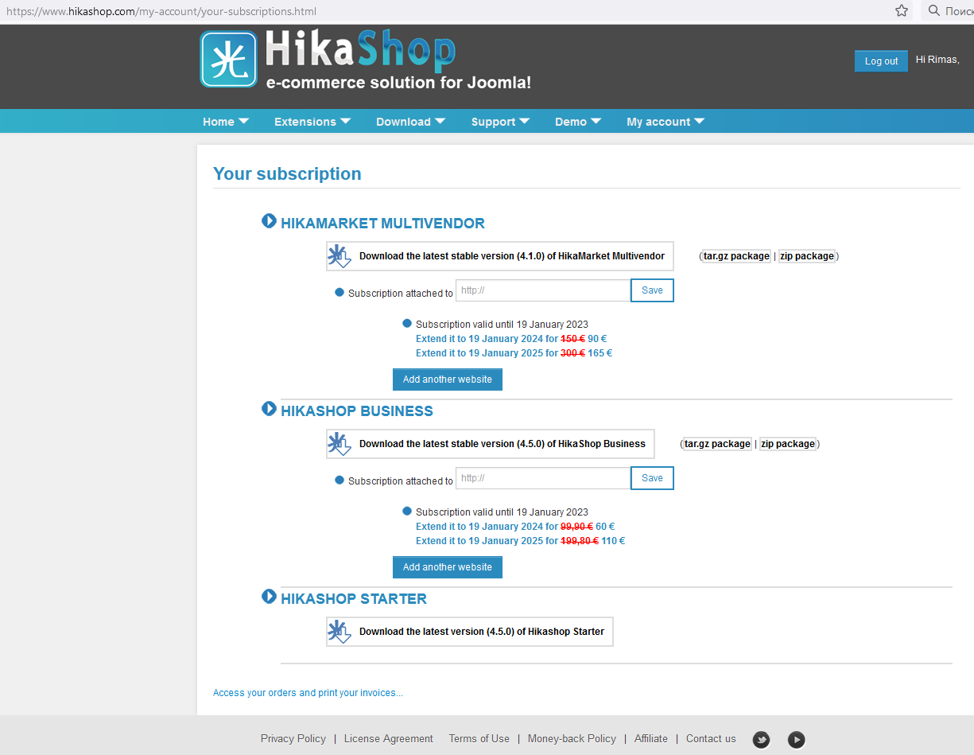Click the browser address bar URL

[161, 12]
